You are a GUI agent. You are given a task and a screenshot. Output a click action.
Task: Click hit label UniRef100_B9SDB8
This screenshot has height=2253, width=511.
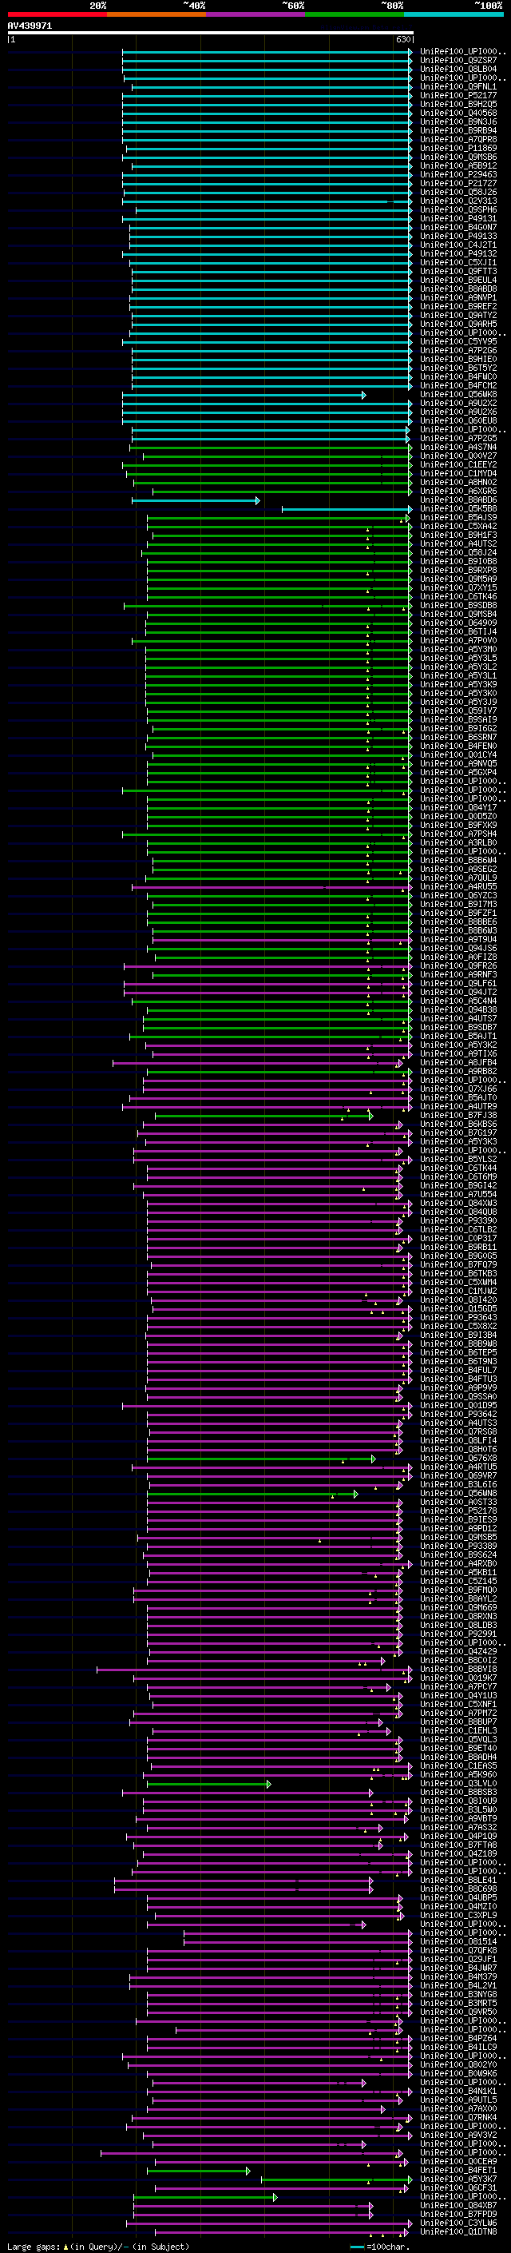pos(458,605)
